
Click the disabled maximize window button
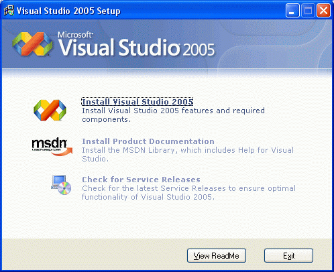[308, 10]
